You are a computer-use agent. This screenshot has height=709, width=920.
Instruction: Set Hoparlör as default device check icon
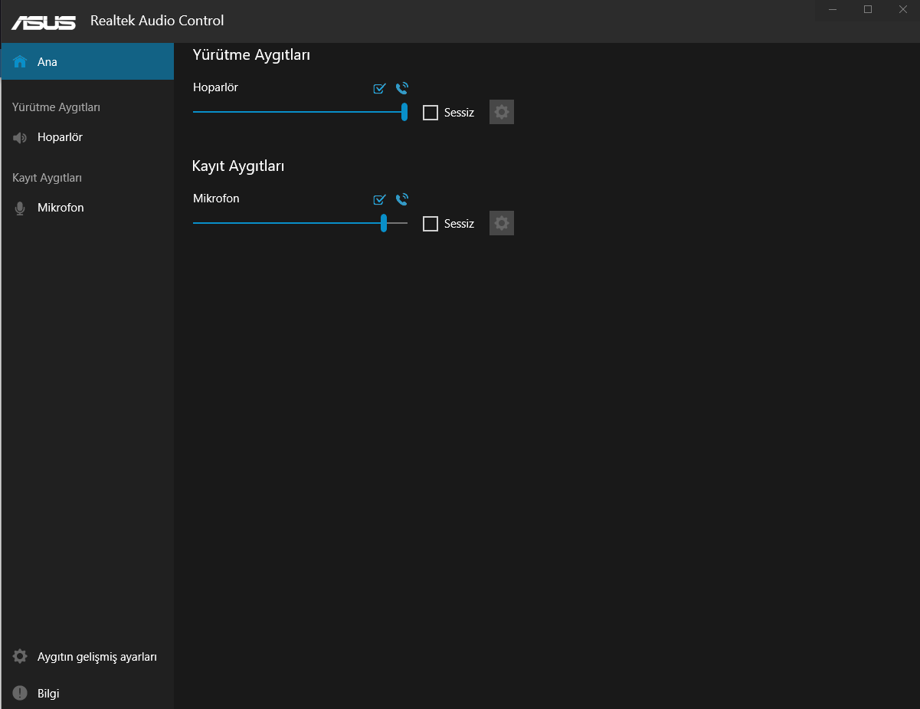coord(379,88)
